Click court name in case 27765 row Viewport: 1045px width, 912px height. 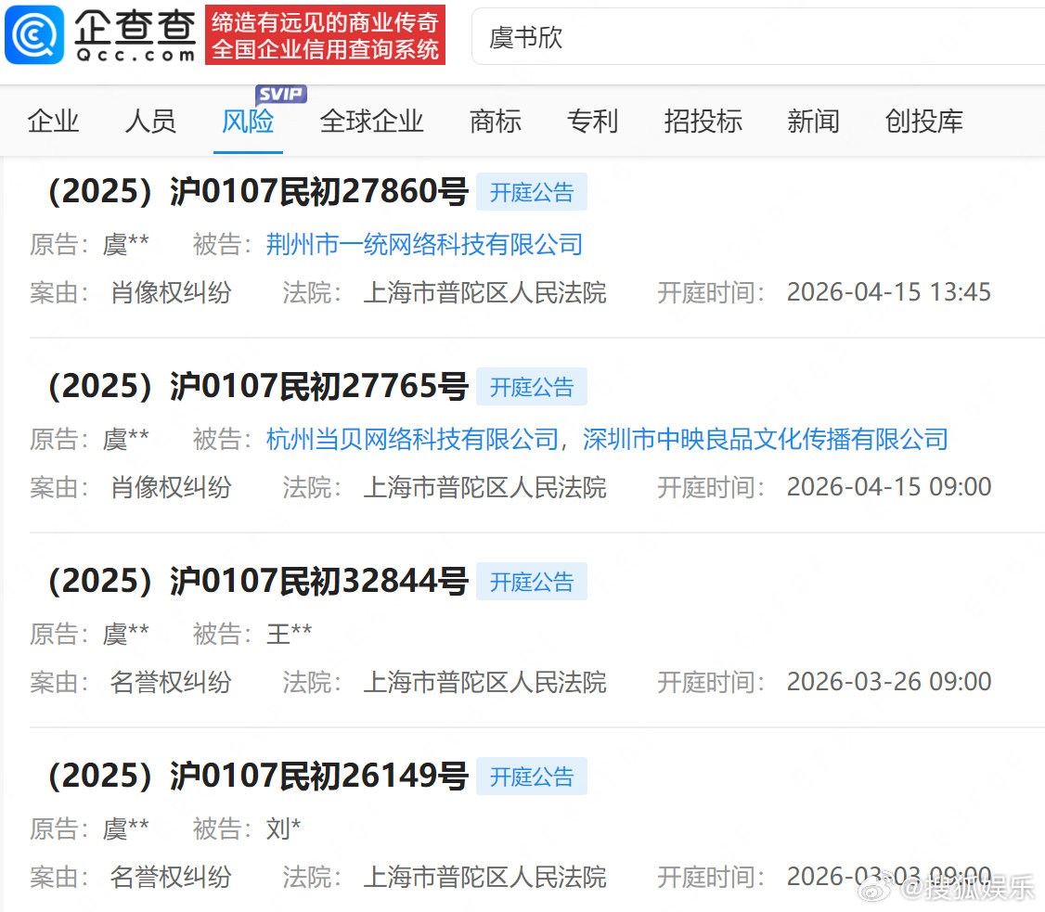tap(485, 487)
